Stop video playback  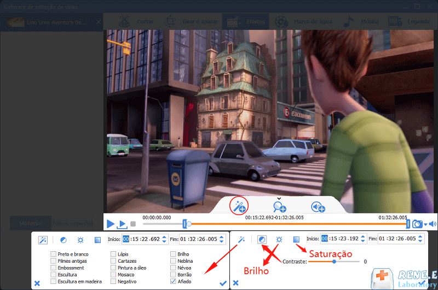click(x=133, y=224)
